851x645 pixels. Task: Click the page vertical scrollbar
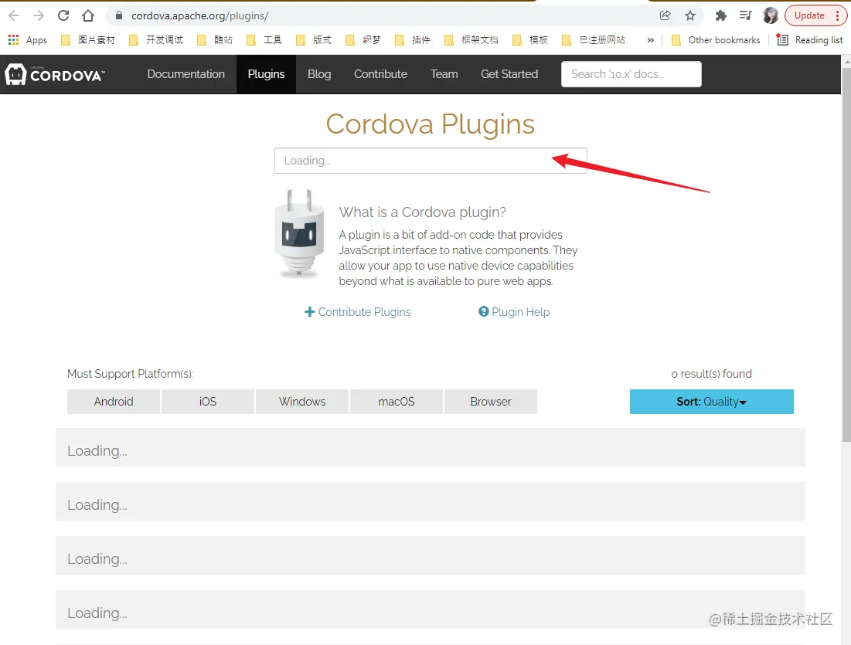pyautogui.click(x=846, y=255)
